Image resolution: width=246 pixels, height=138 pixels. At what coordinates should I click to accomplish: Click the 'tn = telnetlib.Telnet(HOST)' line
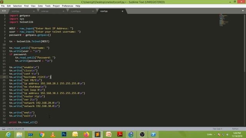29,41
